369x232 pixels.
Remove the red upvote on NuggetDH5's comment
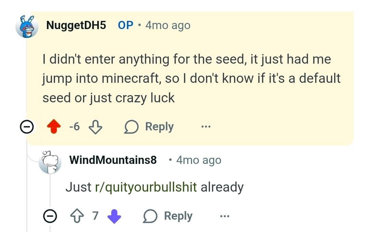[x=54, y=127]
